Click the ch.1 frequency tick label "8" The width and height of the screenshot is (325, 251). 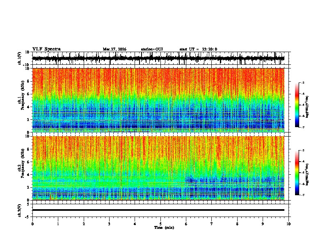pos(28,81)
